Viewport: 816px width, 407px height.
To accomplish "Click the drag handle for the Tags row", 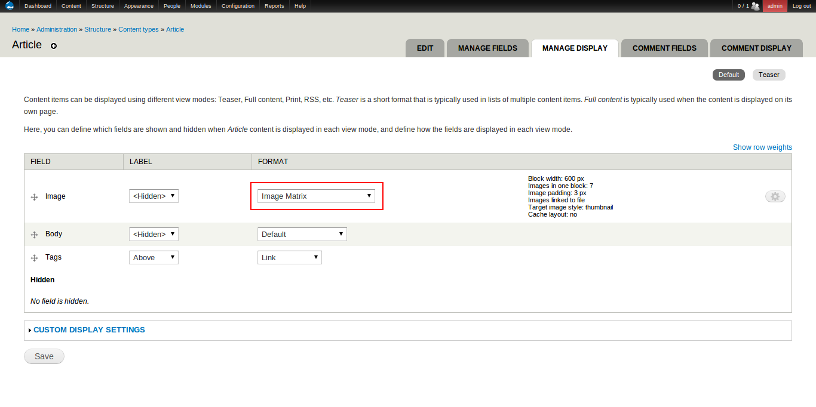I will [35, 258].
